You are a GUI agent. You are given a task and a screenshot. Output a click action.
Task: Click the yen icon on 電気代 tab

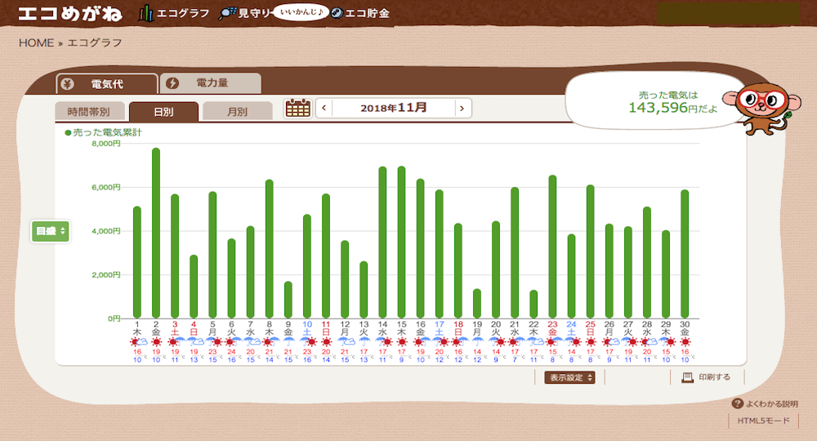(67, 84)
